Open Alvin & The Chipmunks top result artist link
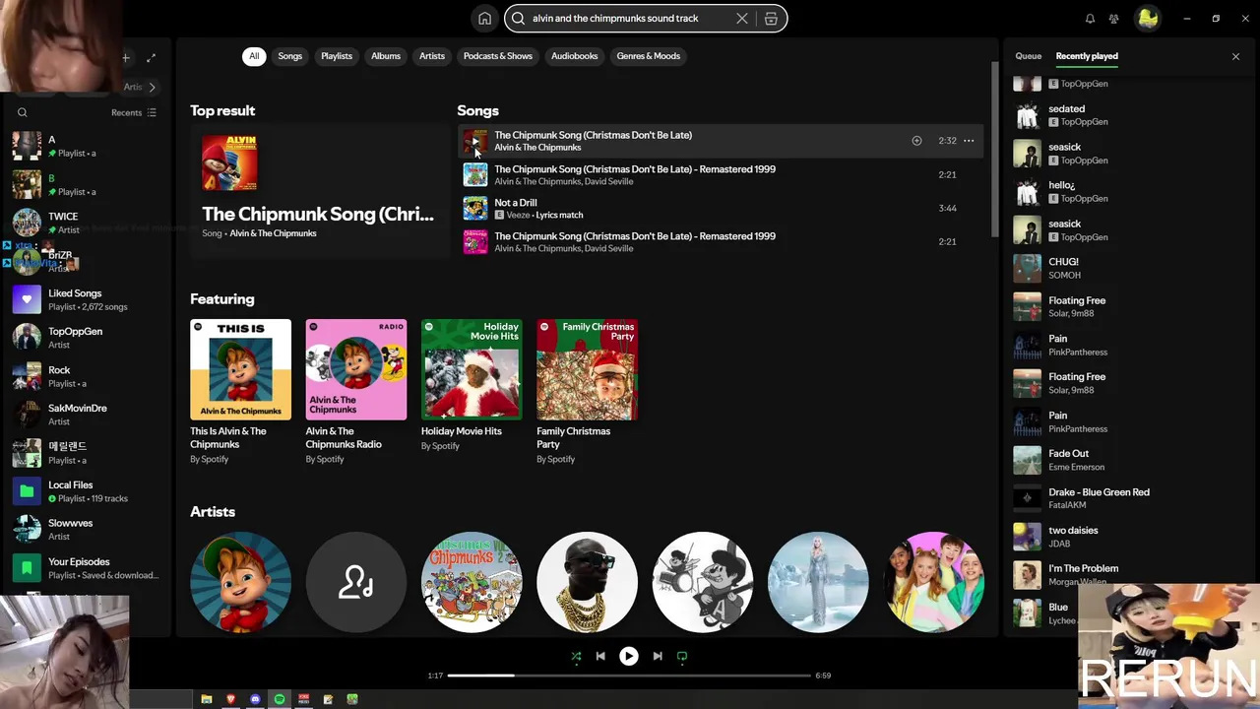The height and width of the screenshot is (709, 1260). pyautogui.click(x=273, y=233)
